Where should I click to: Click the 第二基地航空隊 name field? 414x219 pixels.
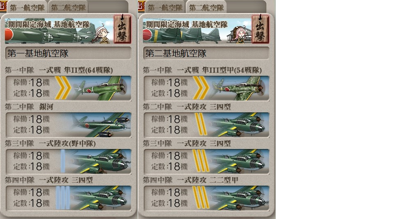click(206, 53)
